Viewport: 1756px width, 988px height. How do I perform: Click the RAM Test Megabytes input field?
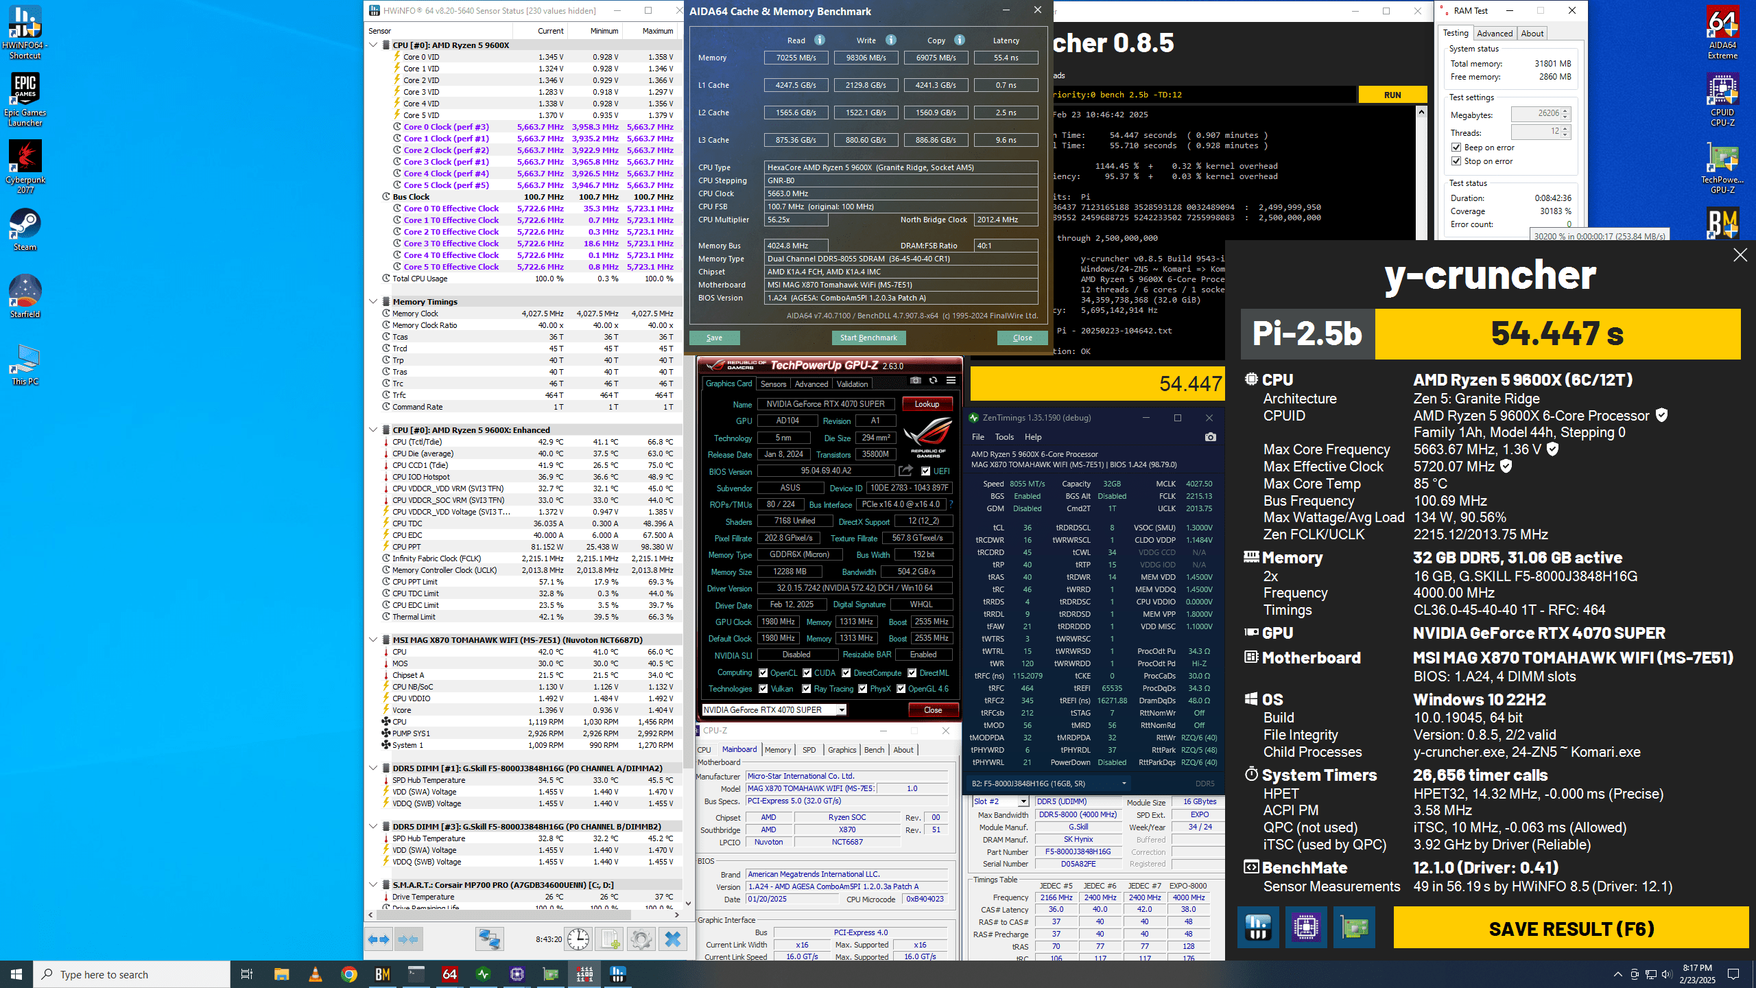pyautogui.click(x=1535, y=114)
